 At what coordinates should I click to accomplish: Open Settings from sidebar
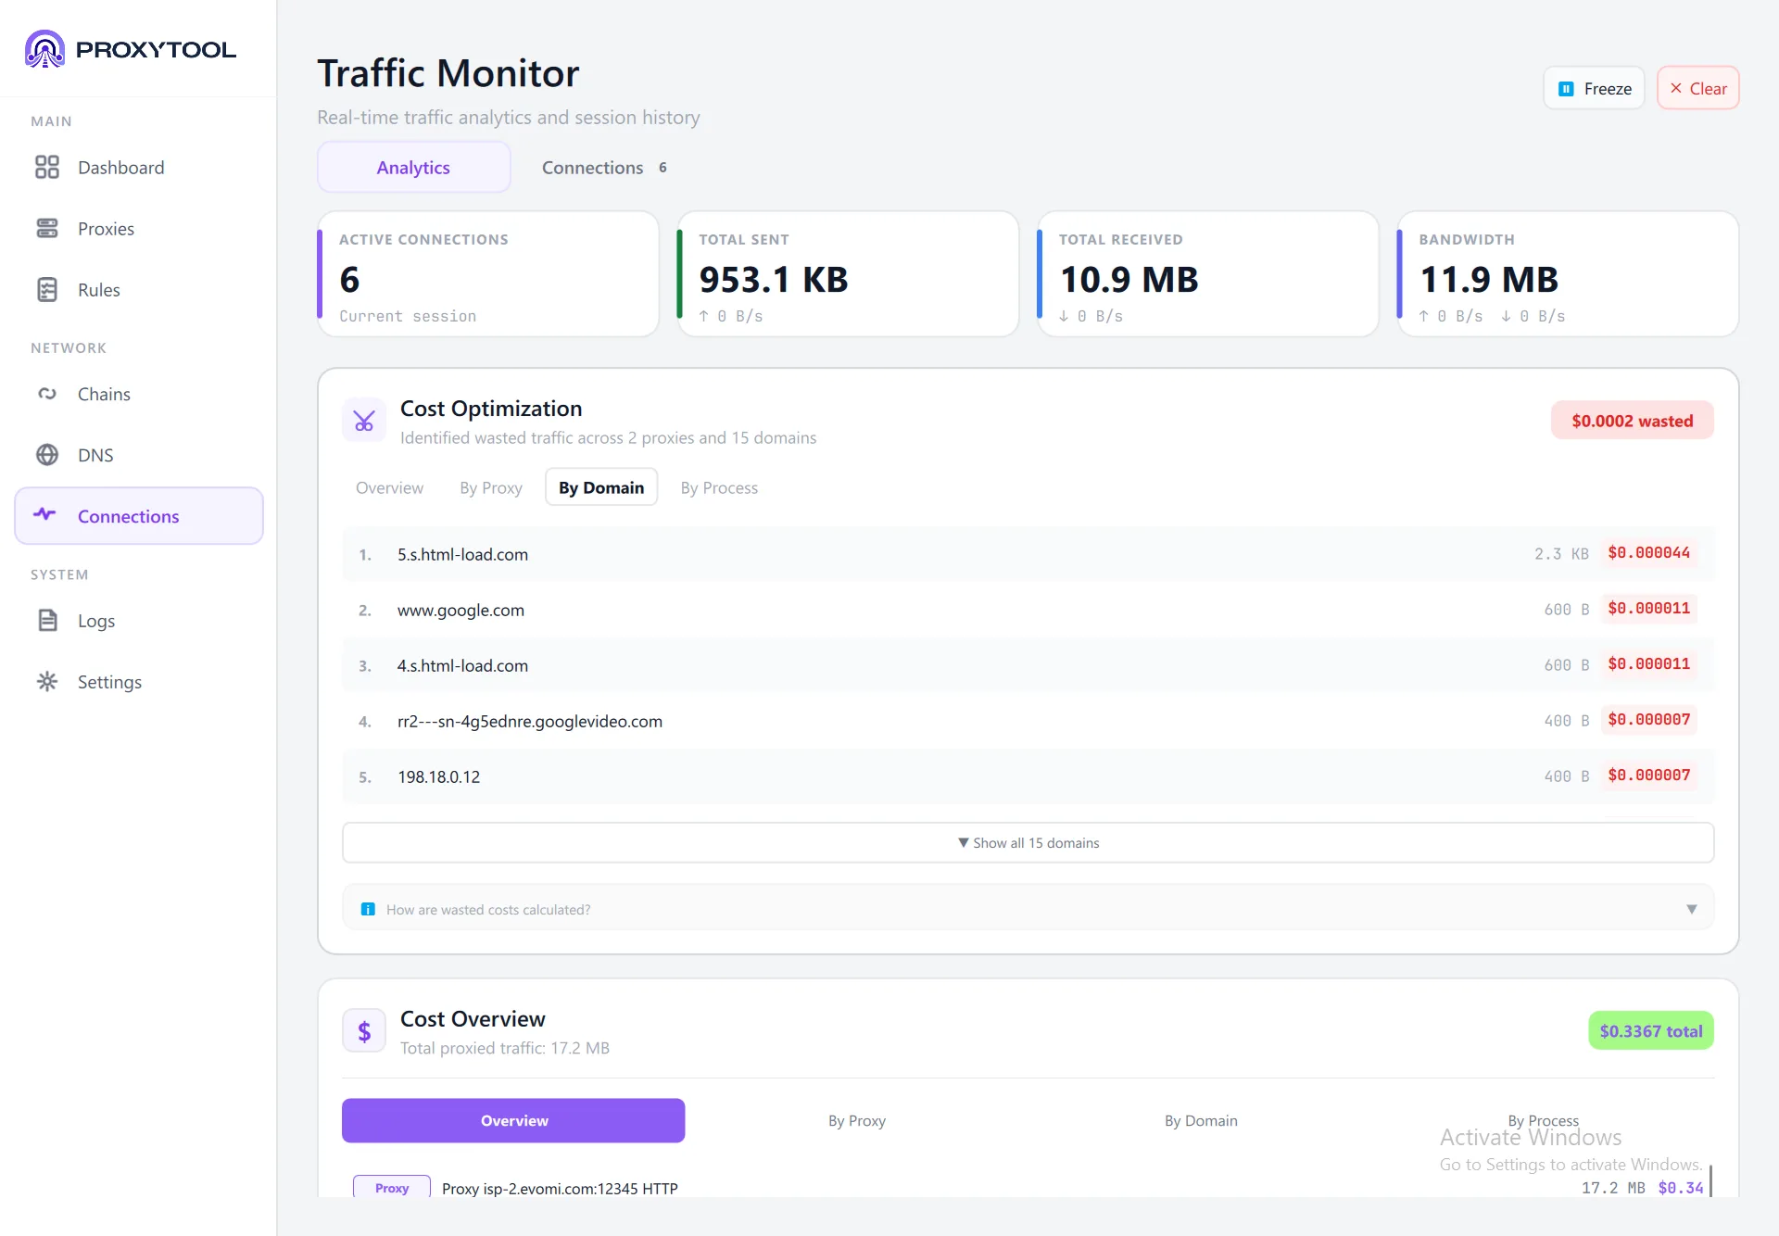tap(139, 681)
